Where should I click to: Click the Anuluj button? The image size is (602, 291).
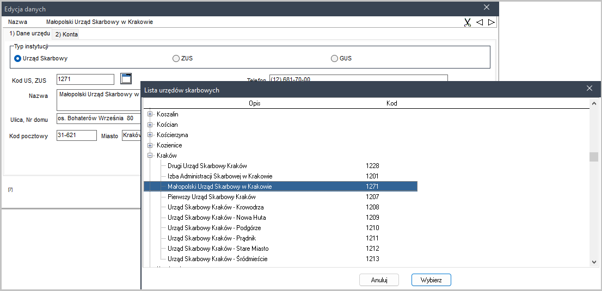click(x=379, y=280)
